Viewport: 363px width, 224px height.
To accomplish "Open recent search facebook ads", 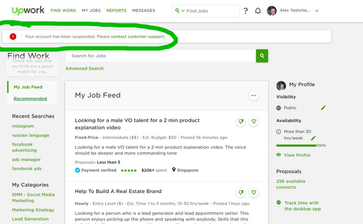I will tap(27, 169).
